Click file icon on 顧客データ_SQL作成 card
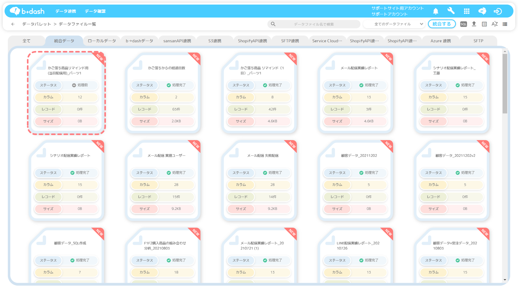This screenshot has height=291, width=518. 41,241
